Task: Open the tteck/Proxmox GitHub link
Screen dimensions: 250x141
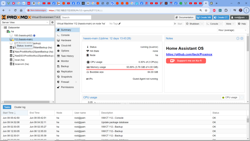Action: (x=189, y=54)
